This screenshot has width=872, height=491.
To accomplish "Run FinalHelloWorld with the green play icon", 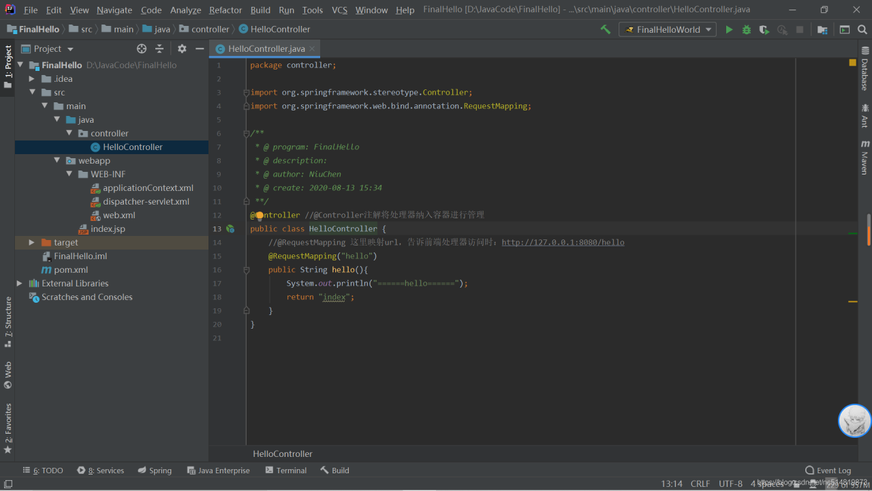I will (x=729, y=29).
